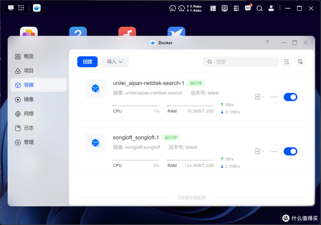Expand the 导入 dropdown
Image resolution: width=321 pixels, height=225 pixels.
point(115,62)
